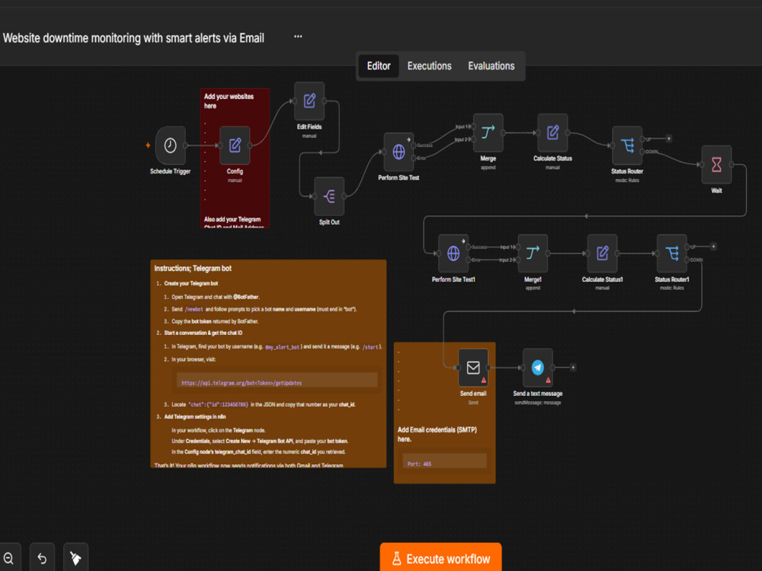The image size is (762, 571).
Task: Click the 'Port: 465' code text
Action: click(419, 464)
